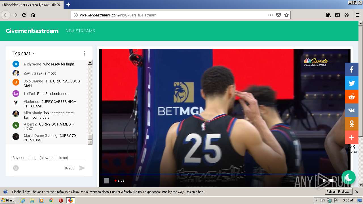Viewport: 363px width, 204px height.
Task: Dismiss the Firefox refresh notification
Action: (x=357, y=192)
